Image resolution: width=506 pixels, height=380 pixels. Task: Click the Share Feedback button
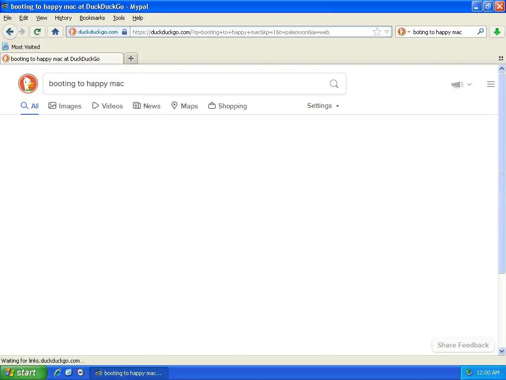pos(463,345)
